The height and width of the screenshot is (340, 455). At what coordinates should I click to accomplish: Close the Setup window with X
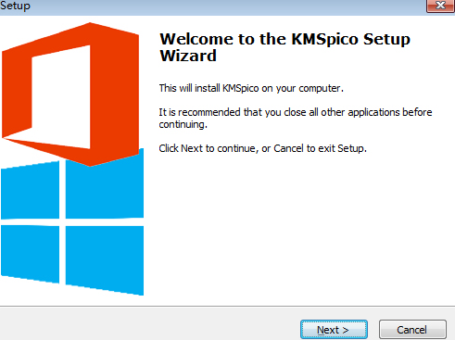pyautogui.click(x=440, y=6)
